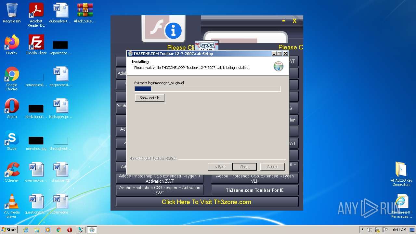Switch to the Setup installer taskbar item
This screenshot has height=234, width=416.
92,230
